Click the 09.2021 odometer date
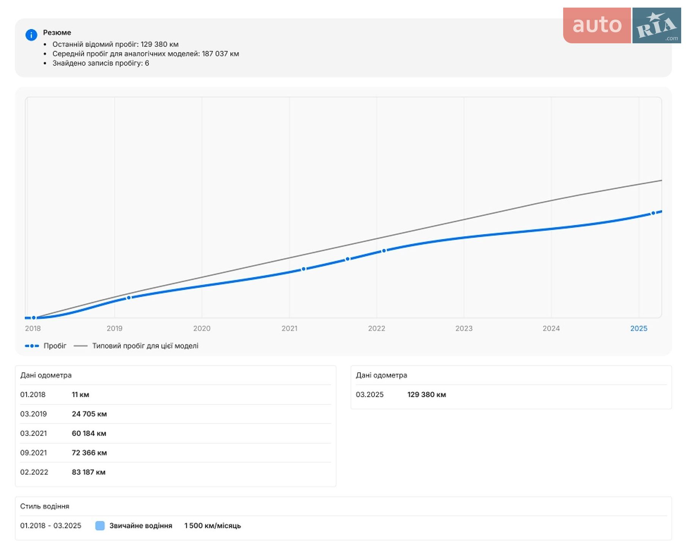Viewport: 688px width, 547px height. (x=33, y=453)
